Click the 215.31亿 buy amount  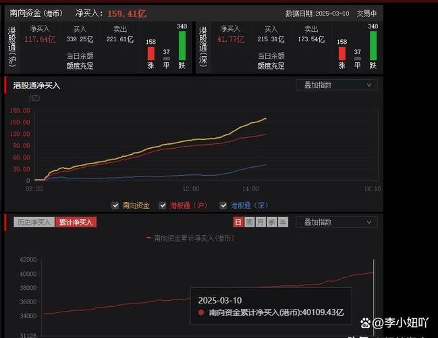click(271, 39)
